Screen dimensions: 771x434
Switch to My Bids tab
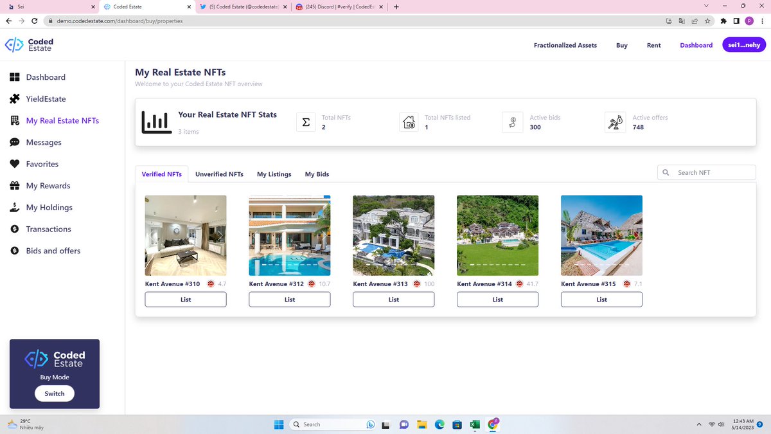317,174
